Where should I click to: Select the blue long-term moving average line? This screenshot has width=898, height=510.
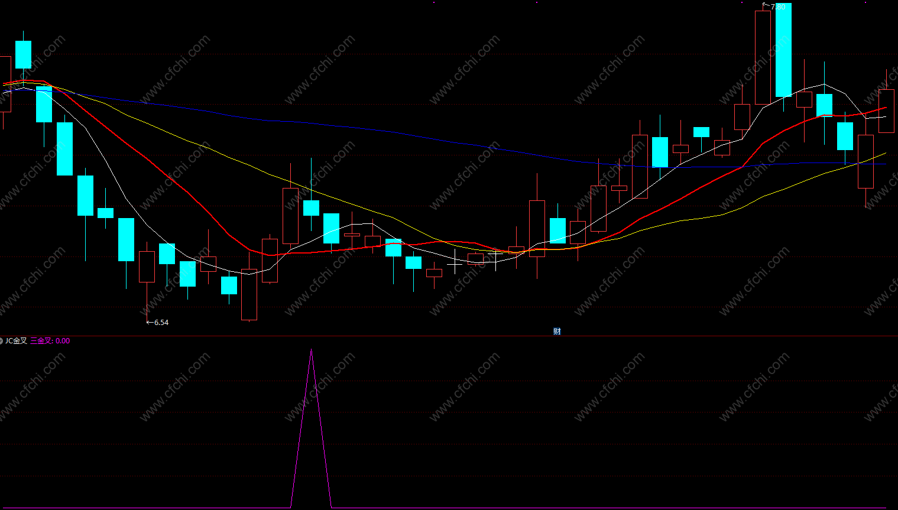355,127
